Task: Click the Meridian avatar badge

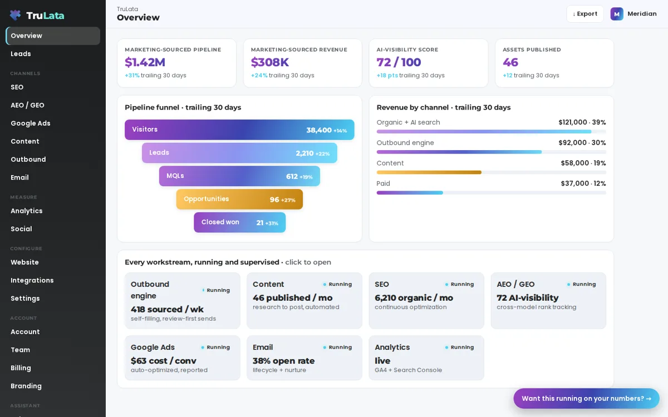Action: click(x=617, y=14)
